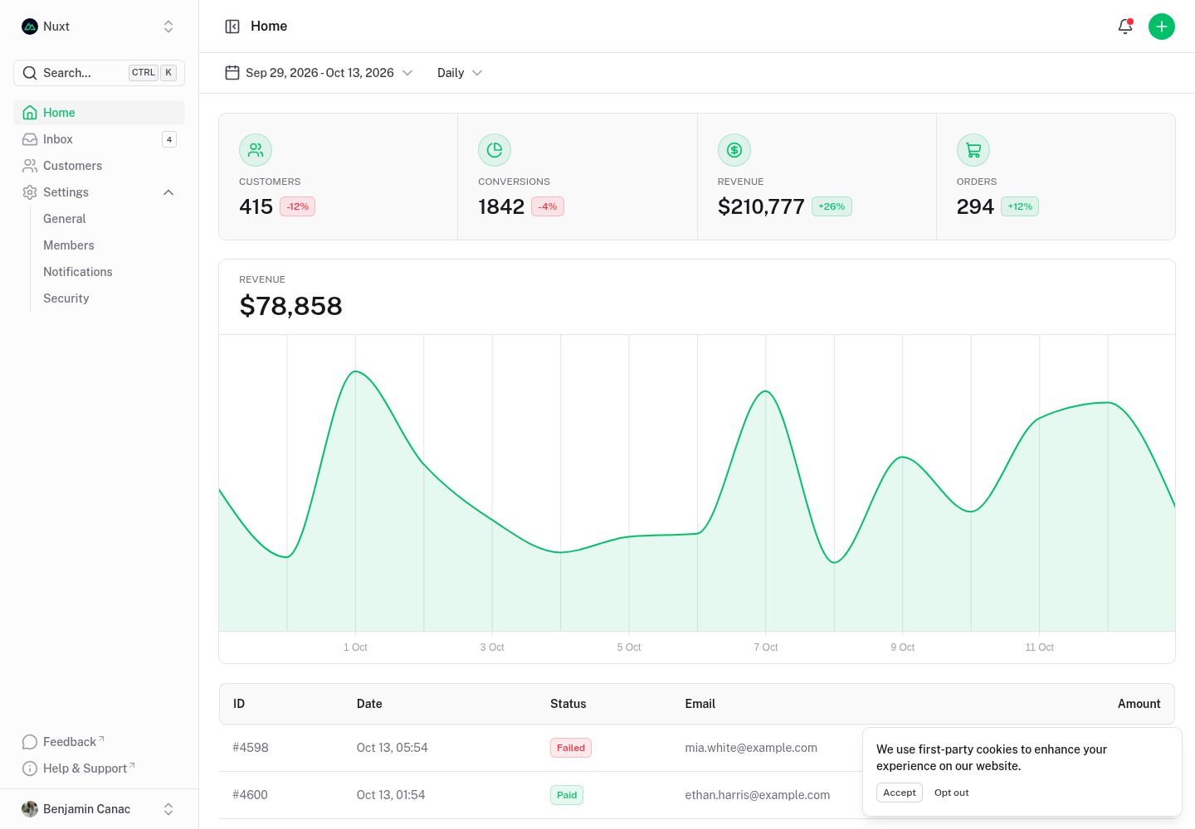1195x829 pixels.
Task: Click the Paid status badge
Action: (567, 795)
